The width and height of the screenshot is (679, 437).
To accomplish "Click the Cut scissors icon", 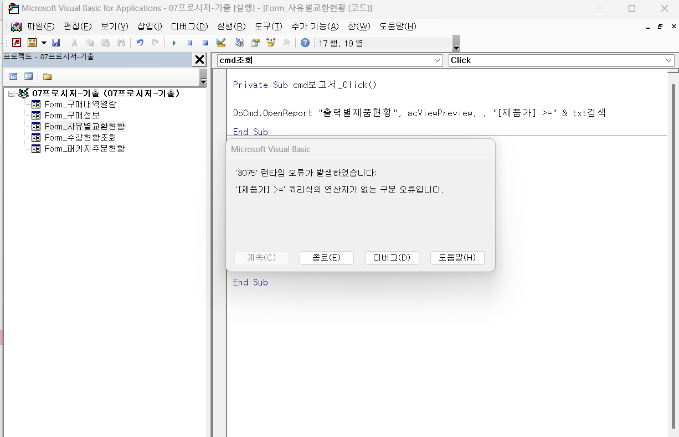I will click(74, 43).
